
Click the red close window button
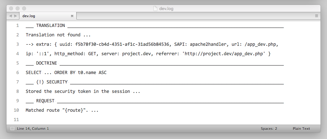(x=11, y=8)
